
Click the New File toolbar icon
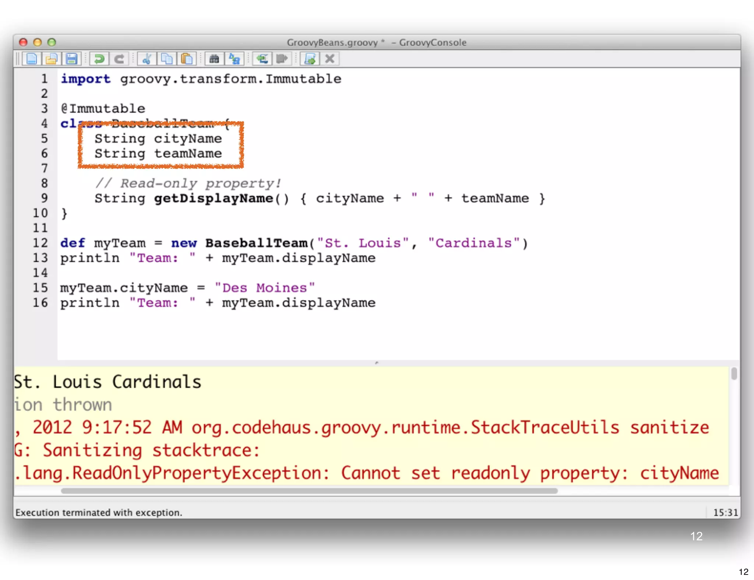[32, 59]
